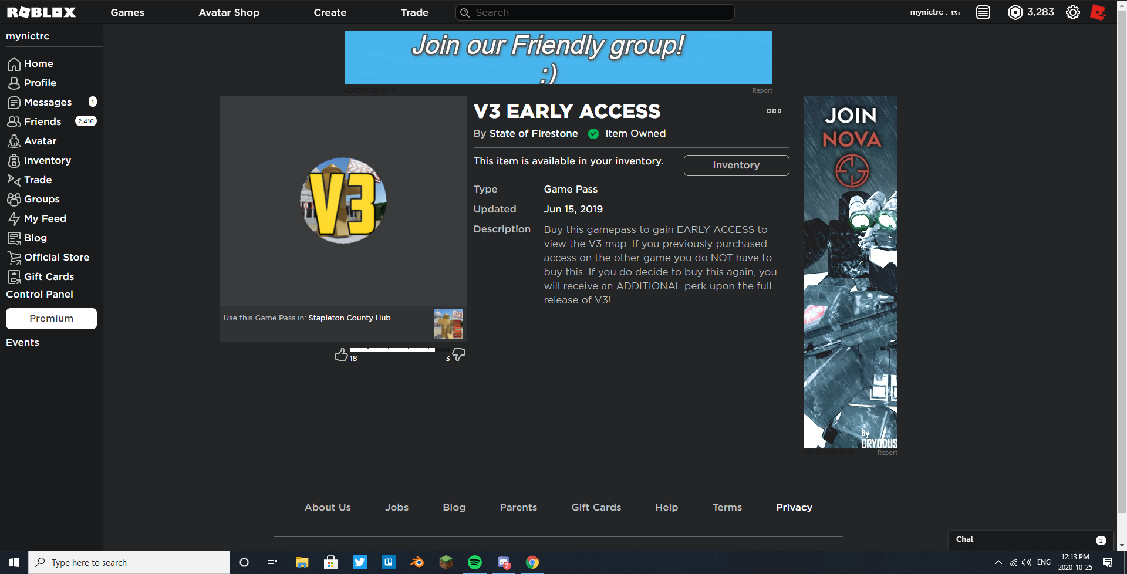Switch to Google Chrome in the taskbar

coord(532,562)
